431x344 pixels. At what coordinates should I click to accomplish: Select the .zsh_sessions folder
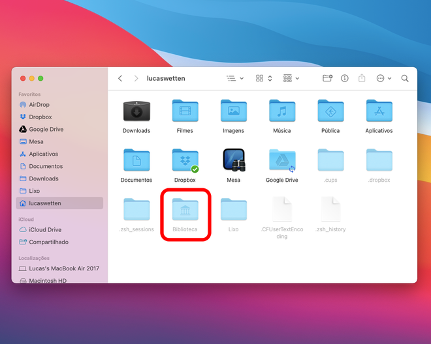136,210
